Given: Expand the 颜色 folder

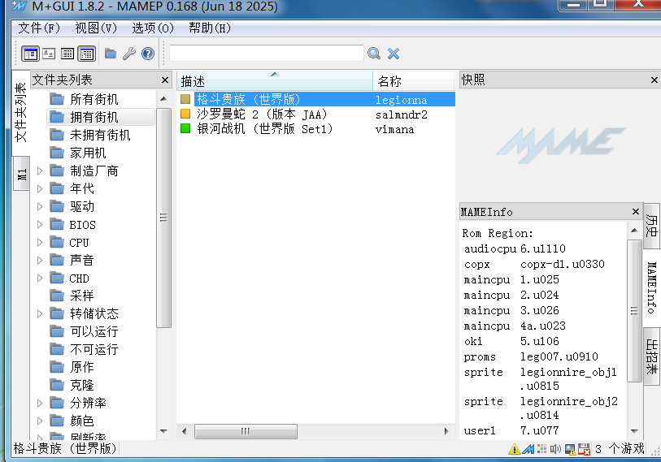Looking at the screenshot, I should point(40,421).
